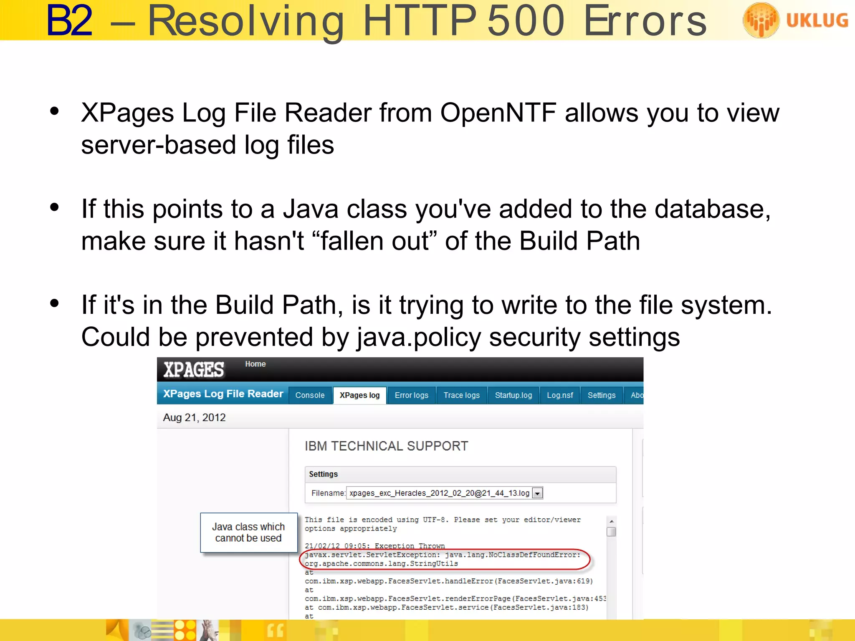Click the log viewer scrollbar thumb
The width and height of the screenshot is (855, 641).
611,532
